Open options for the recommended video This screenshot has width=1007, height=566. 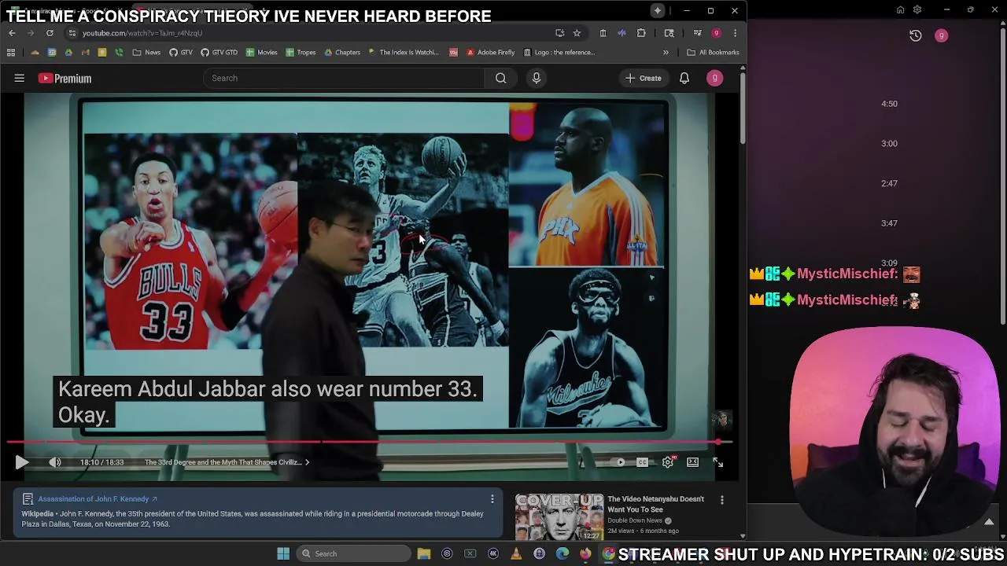click(722, 500)
